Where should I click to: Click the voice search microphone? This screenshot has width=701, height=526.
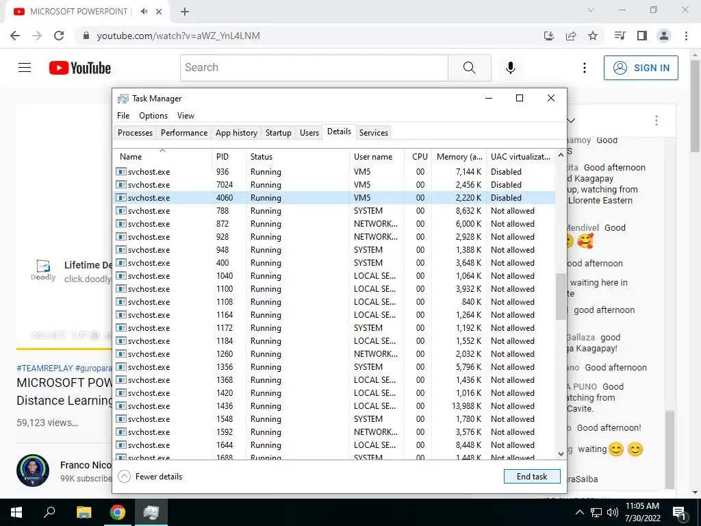(x=511, y=68)
